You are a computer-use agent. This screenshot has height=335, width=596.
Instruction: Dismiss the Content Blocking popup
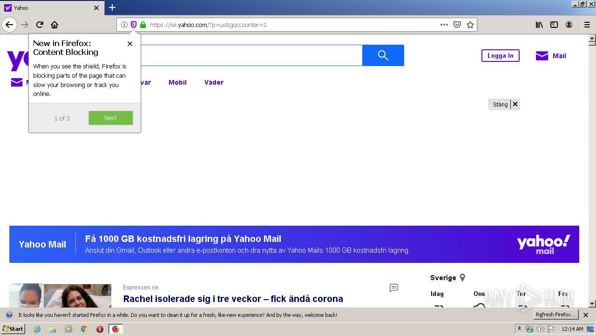coord(130,44)
